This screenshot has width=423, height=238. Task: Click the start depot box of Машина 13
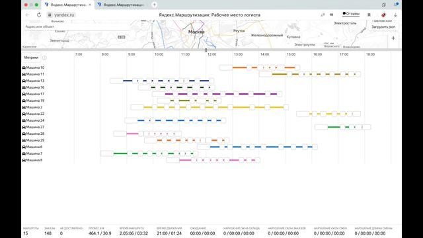pyautogui.click(x=116, y=81)
